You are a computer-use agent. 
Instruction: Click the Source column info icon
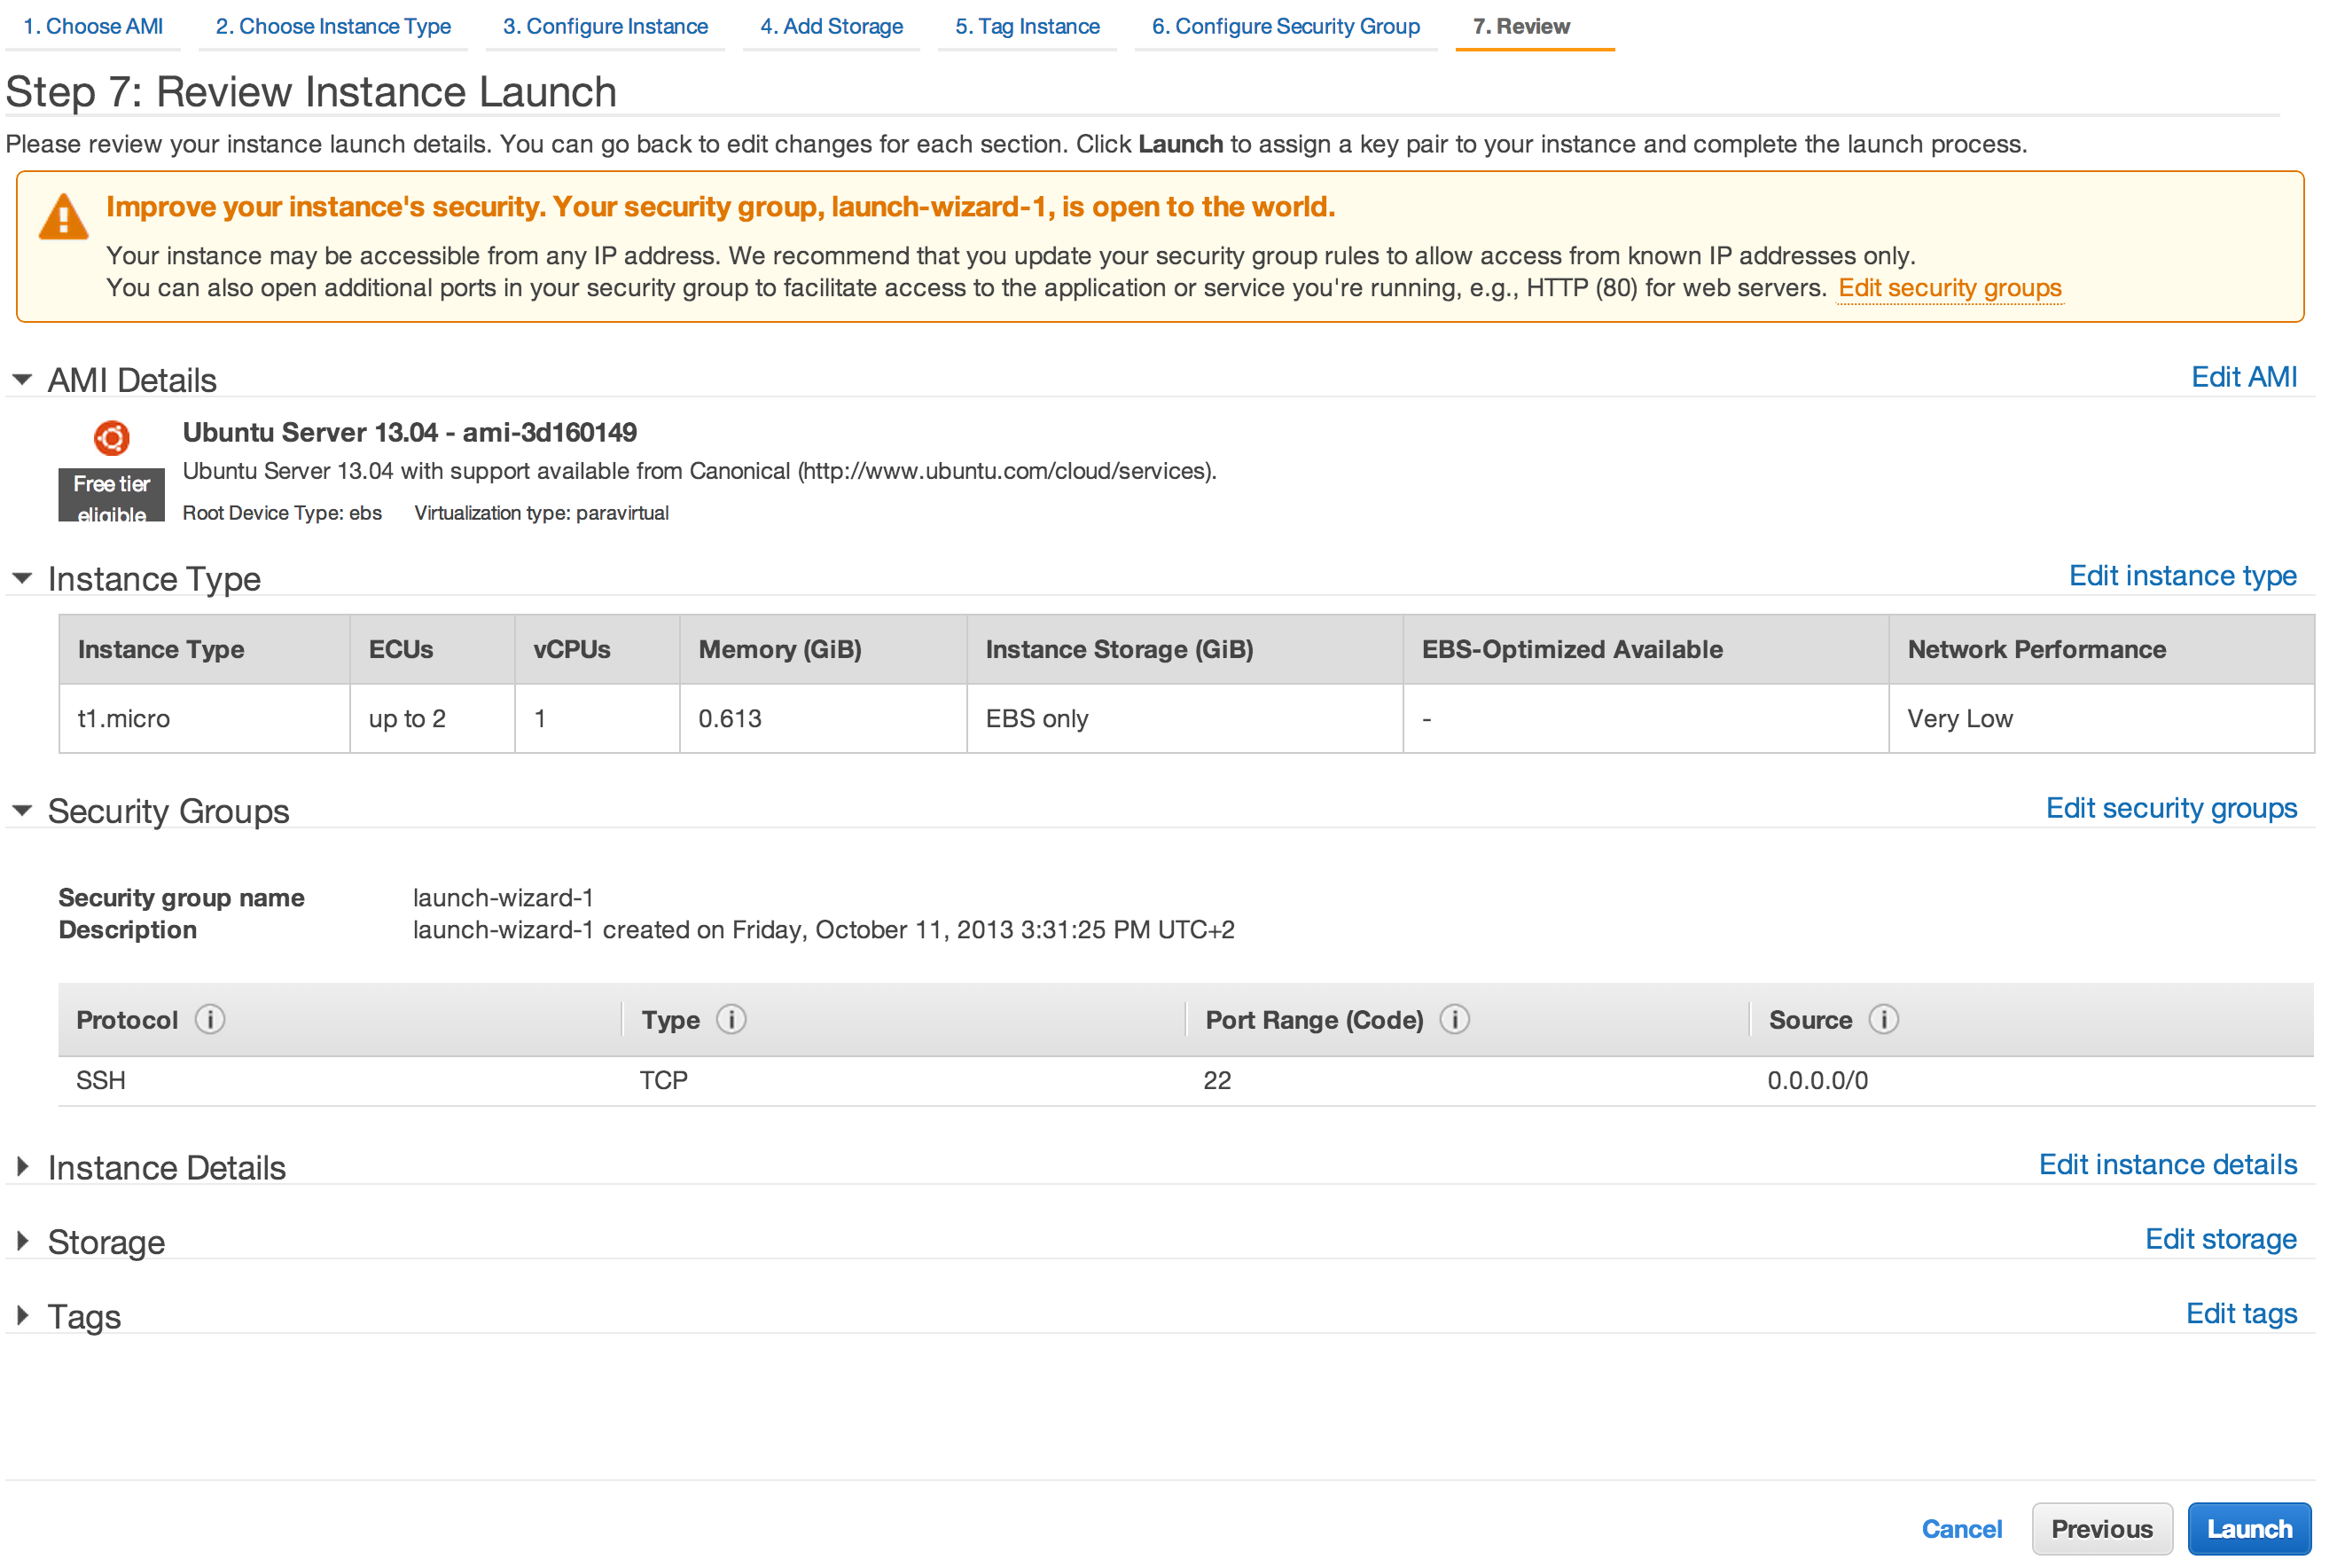[x=1883, y=1019]
